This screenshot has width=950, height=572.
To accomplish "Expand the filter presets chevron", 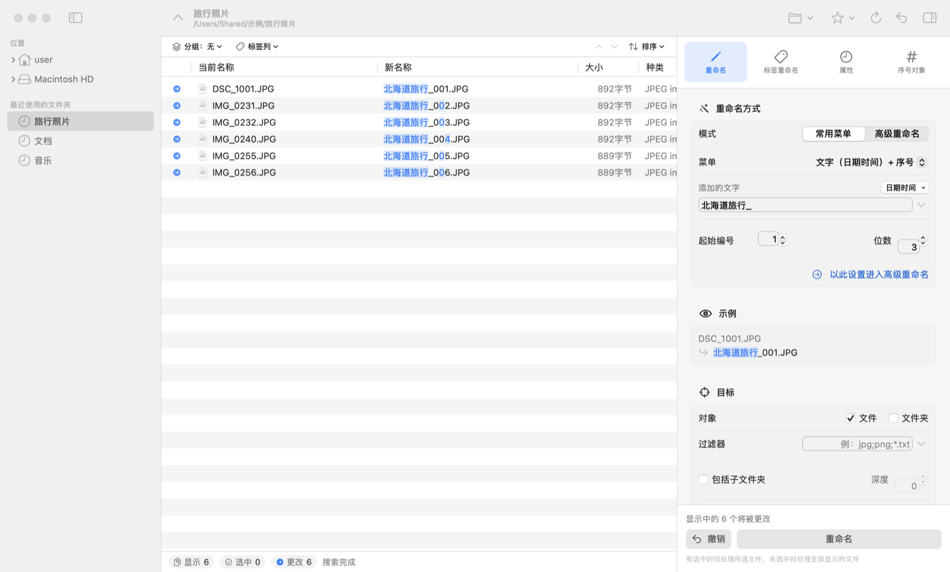I will (921, 444).
